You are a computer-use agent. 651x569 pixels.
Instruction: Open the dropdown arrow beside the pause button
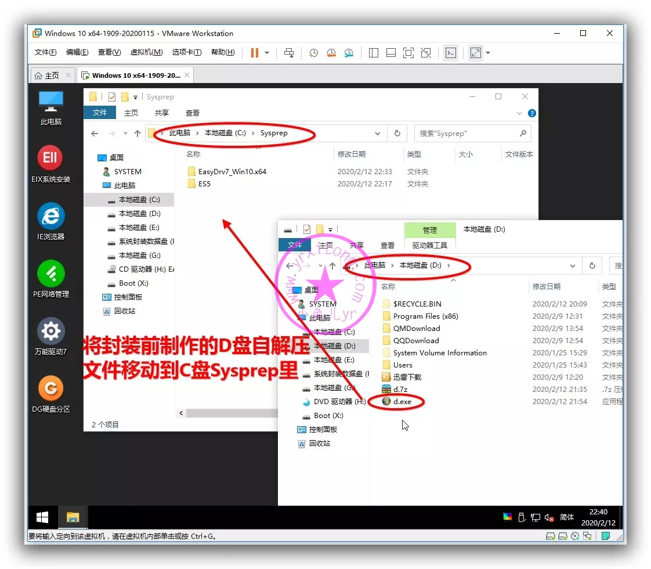tap(267, 53)
